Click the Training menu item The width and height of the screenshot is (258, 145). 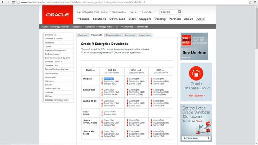pyautogui.click(x=160, y=19)
